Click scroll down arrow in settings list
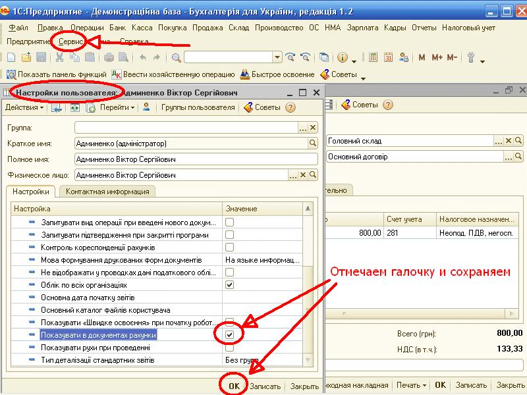This screenshot has width=527, height=395. (308, 360)
